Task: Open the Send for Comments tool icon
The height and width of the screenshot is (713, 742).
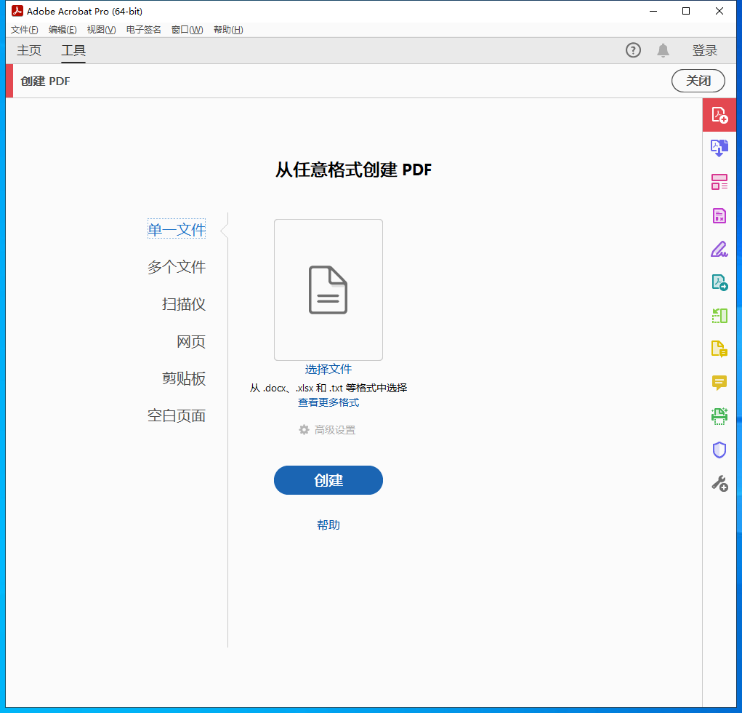Action: (719, 349)
